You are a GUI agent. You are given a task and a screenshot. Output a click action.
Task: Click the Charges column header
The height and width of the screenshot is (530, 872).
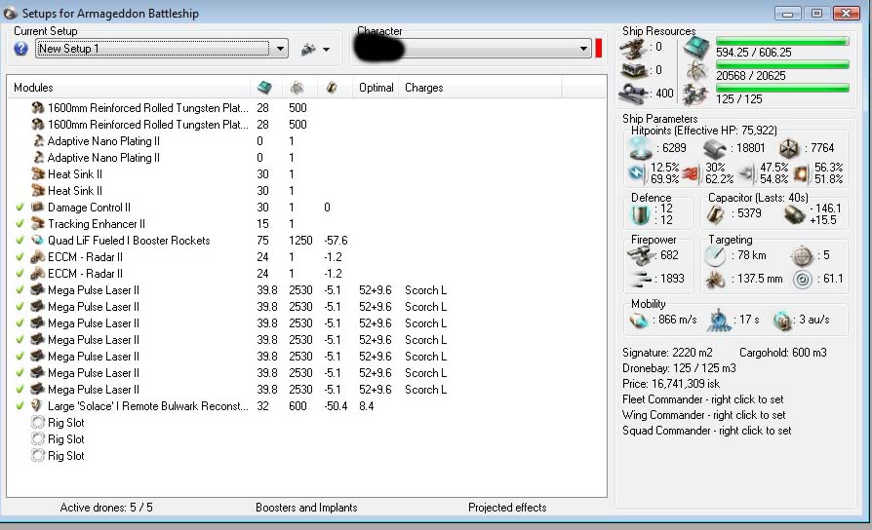coord(423,88)
